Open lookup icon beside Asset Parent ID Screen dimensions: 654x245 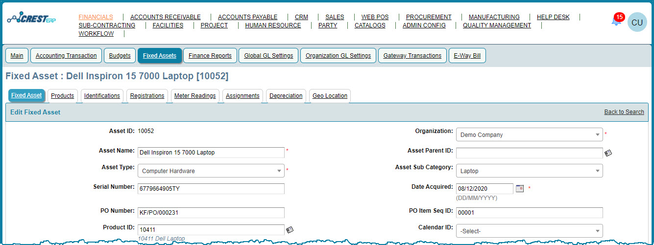coord(608,153)
